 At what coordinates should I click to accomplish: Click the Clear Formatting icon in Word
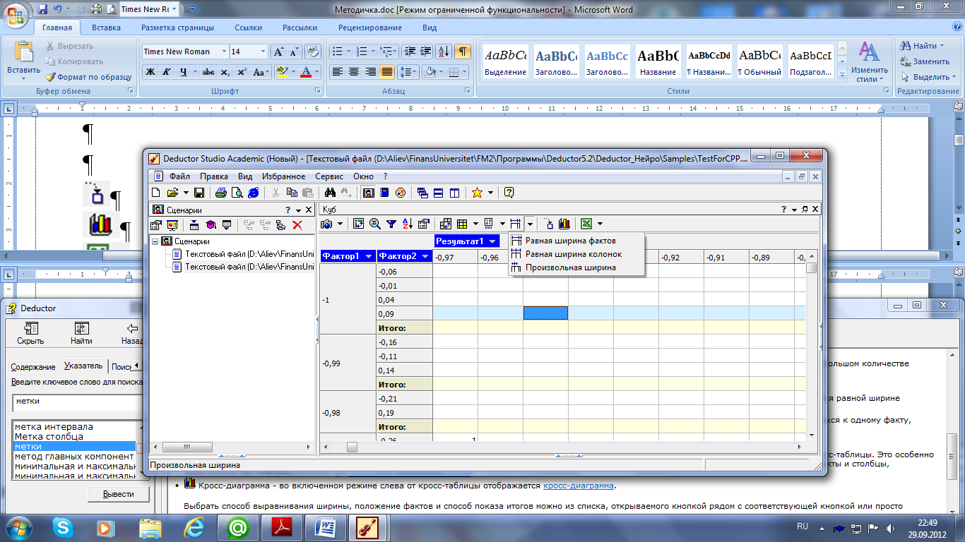pyautogui.click(x=312, y=52)
